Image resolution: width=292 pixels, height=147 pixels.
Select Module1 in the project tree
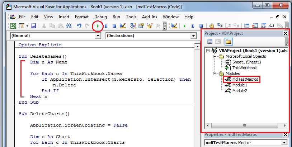pos(240,85)
